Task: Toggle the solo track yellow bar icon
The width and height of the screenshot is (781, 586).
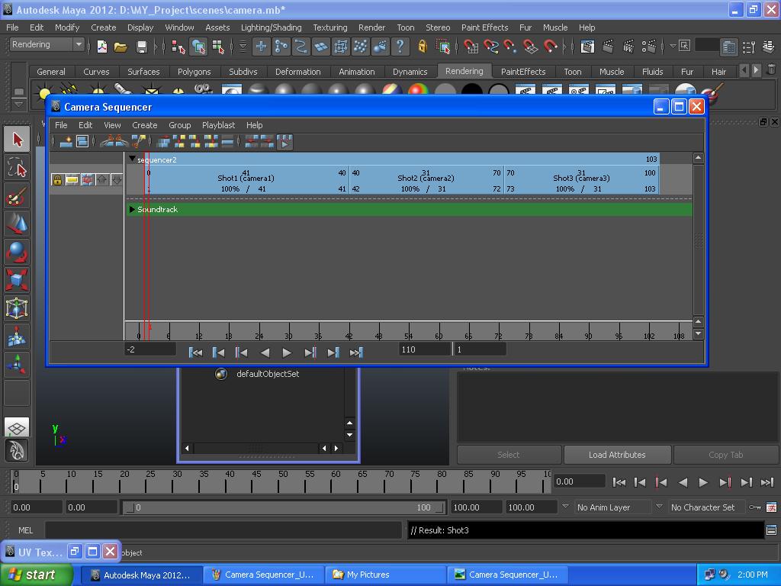Action: pyautogui.click(x=72, y=179)
